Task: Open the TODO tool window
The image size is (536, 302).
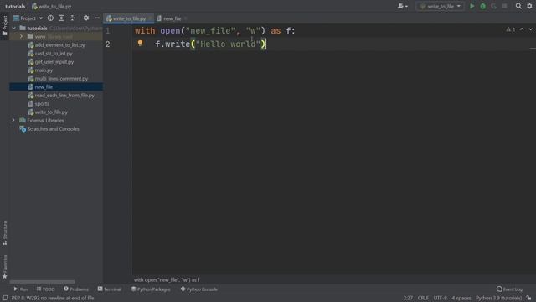Action: [46, 289]
